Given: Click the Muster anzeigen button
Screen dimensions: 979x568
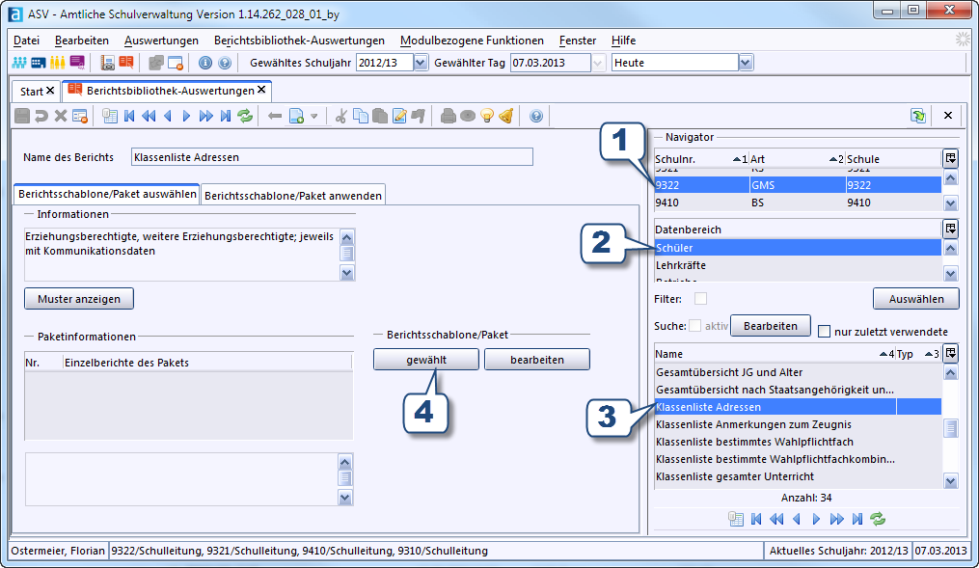Looking at the screenshot, I should click(x=79, y=299).
